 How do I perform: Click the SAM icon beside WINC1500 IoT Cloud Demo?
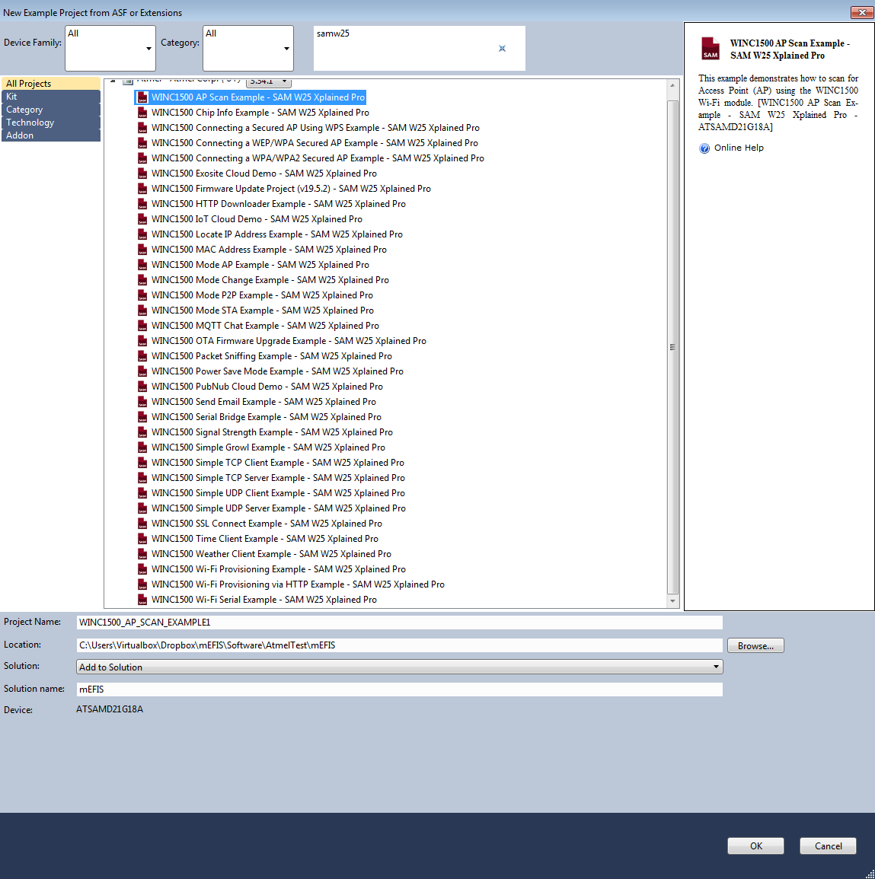point(142,219)
